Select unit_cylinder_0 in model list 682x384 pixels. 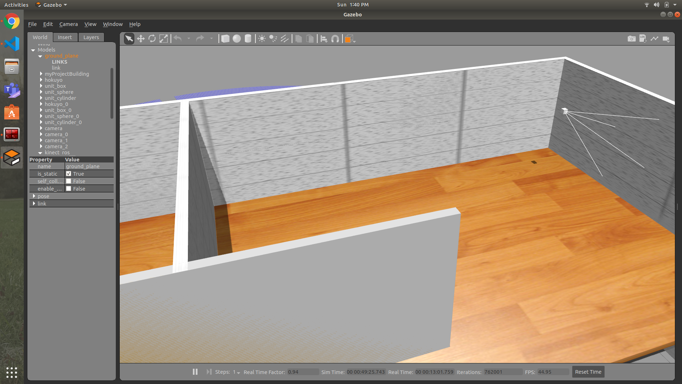point(63,122)
